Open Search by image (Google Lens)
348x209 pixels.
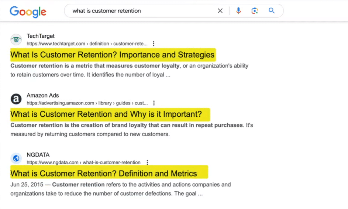(255, 11)
